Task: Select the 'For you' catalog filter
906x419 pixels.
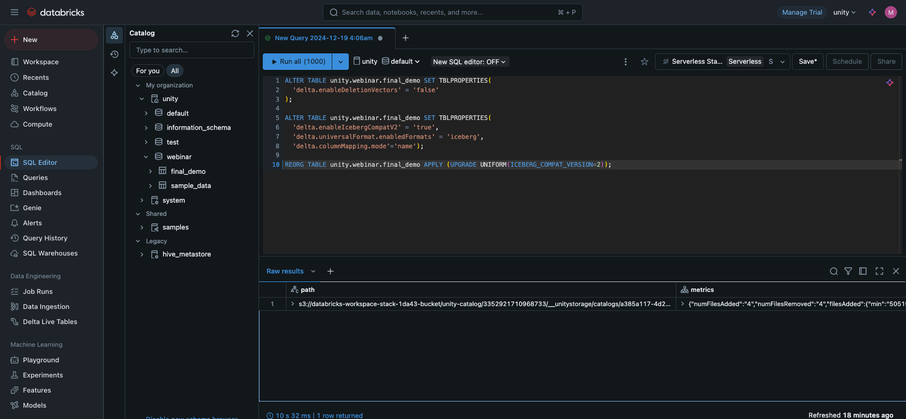Action: pos(147,71)
